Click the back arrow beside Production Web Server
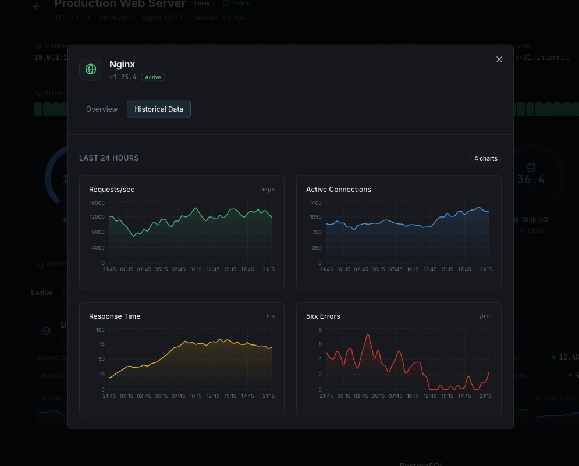This screenshot has height=466, width=579. pyautogui.click(x=37, y=6)
